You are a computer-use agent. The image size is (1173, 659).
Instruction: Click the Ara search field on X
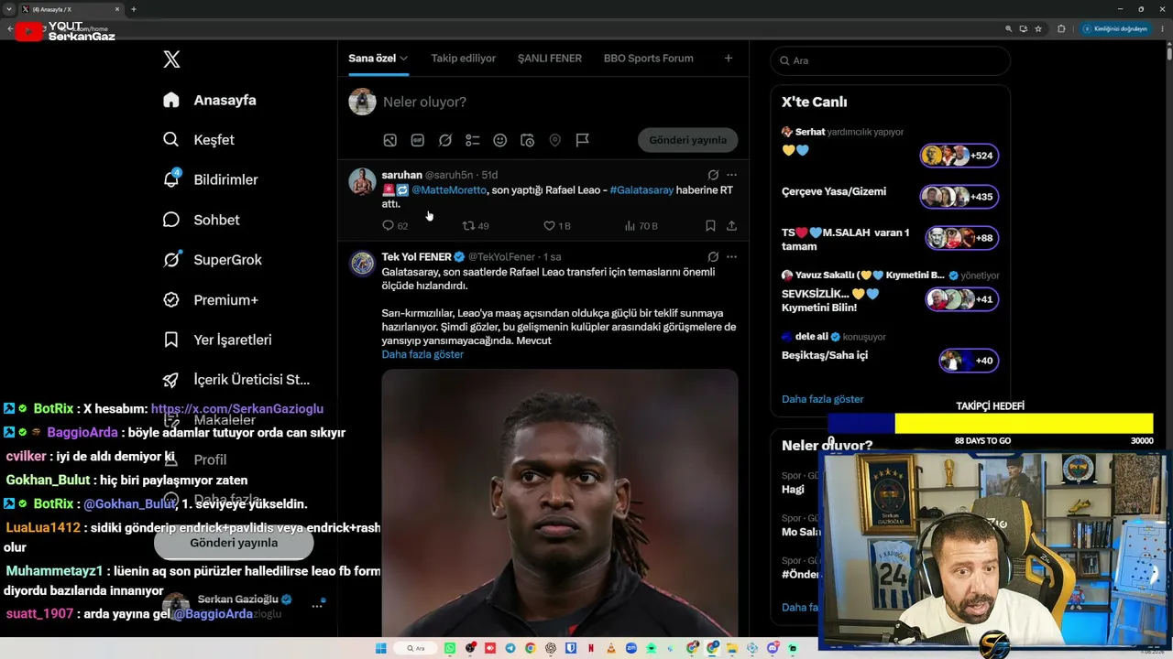[x=891, y=60]
